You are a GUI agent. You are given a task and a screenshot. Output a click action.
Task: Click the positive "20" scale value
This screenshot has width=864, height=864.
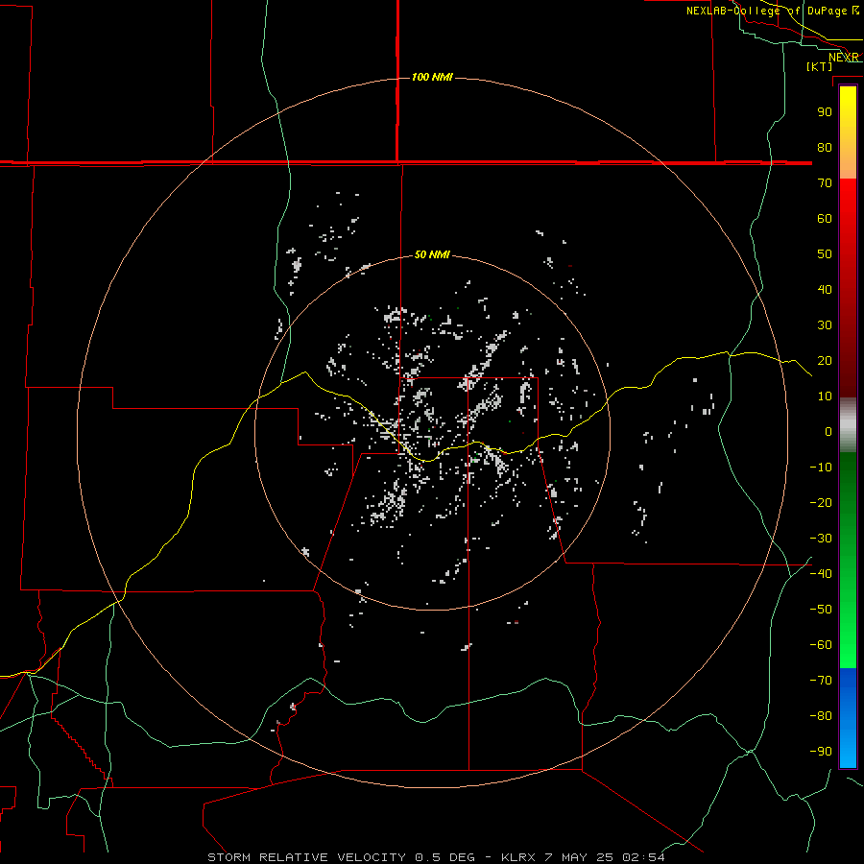click(x=825, y=361)
